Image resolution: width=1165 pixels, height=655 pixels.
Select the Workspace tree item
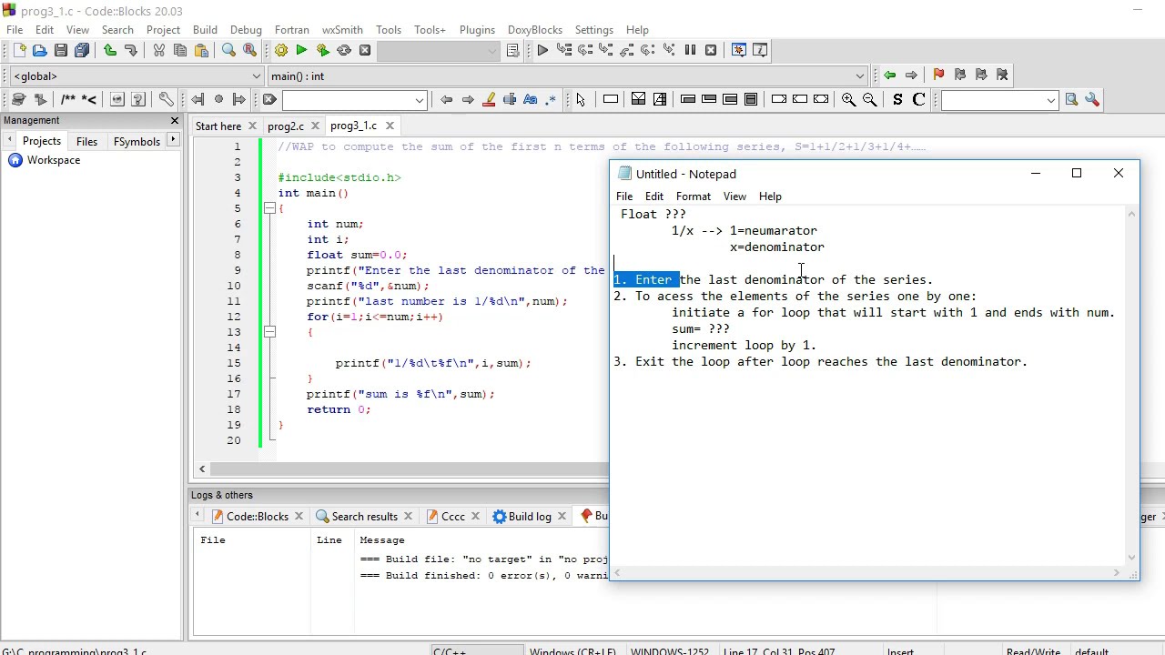pyautogui.click(x=53, y=160)
